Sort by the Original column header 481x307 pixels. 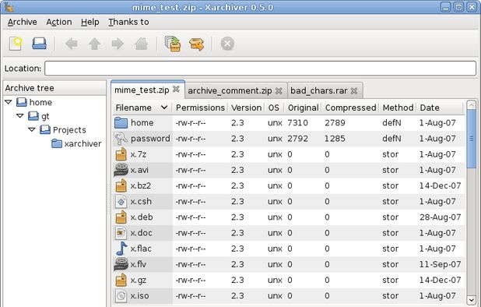click(303, 108)
